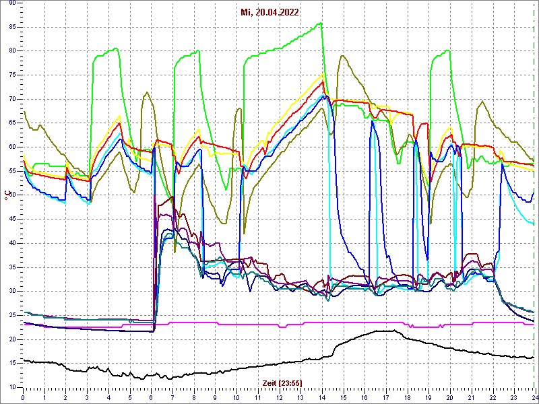
Task: Click hour label "3" on the time axis
Action: tap(87, 398)
